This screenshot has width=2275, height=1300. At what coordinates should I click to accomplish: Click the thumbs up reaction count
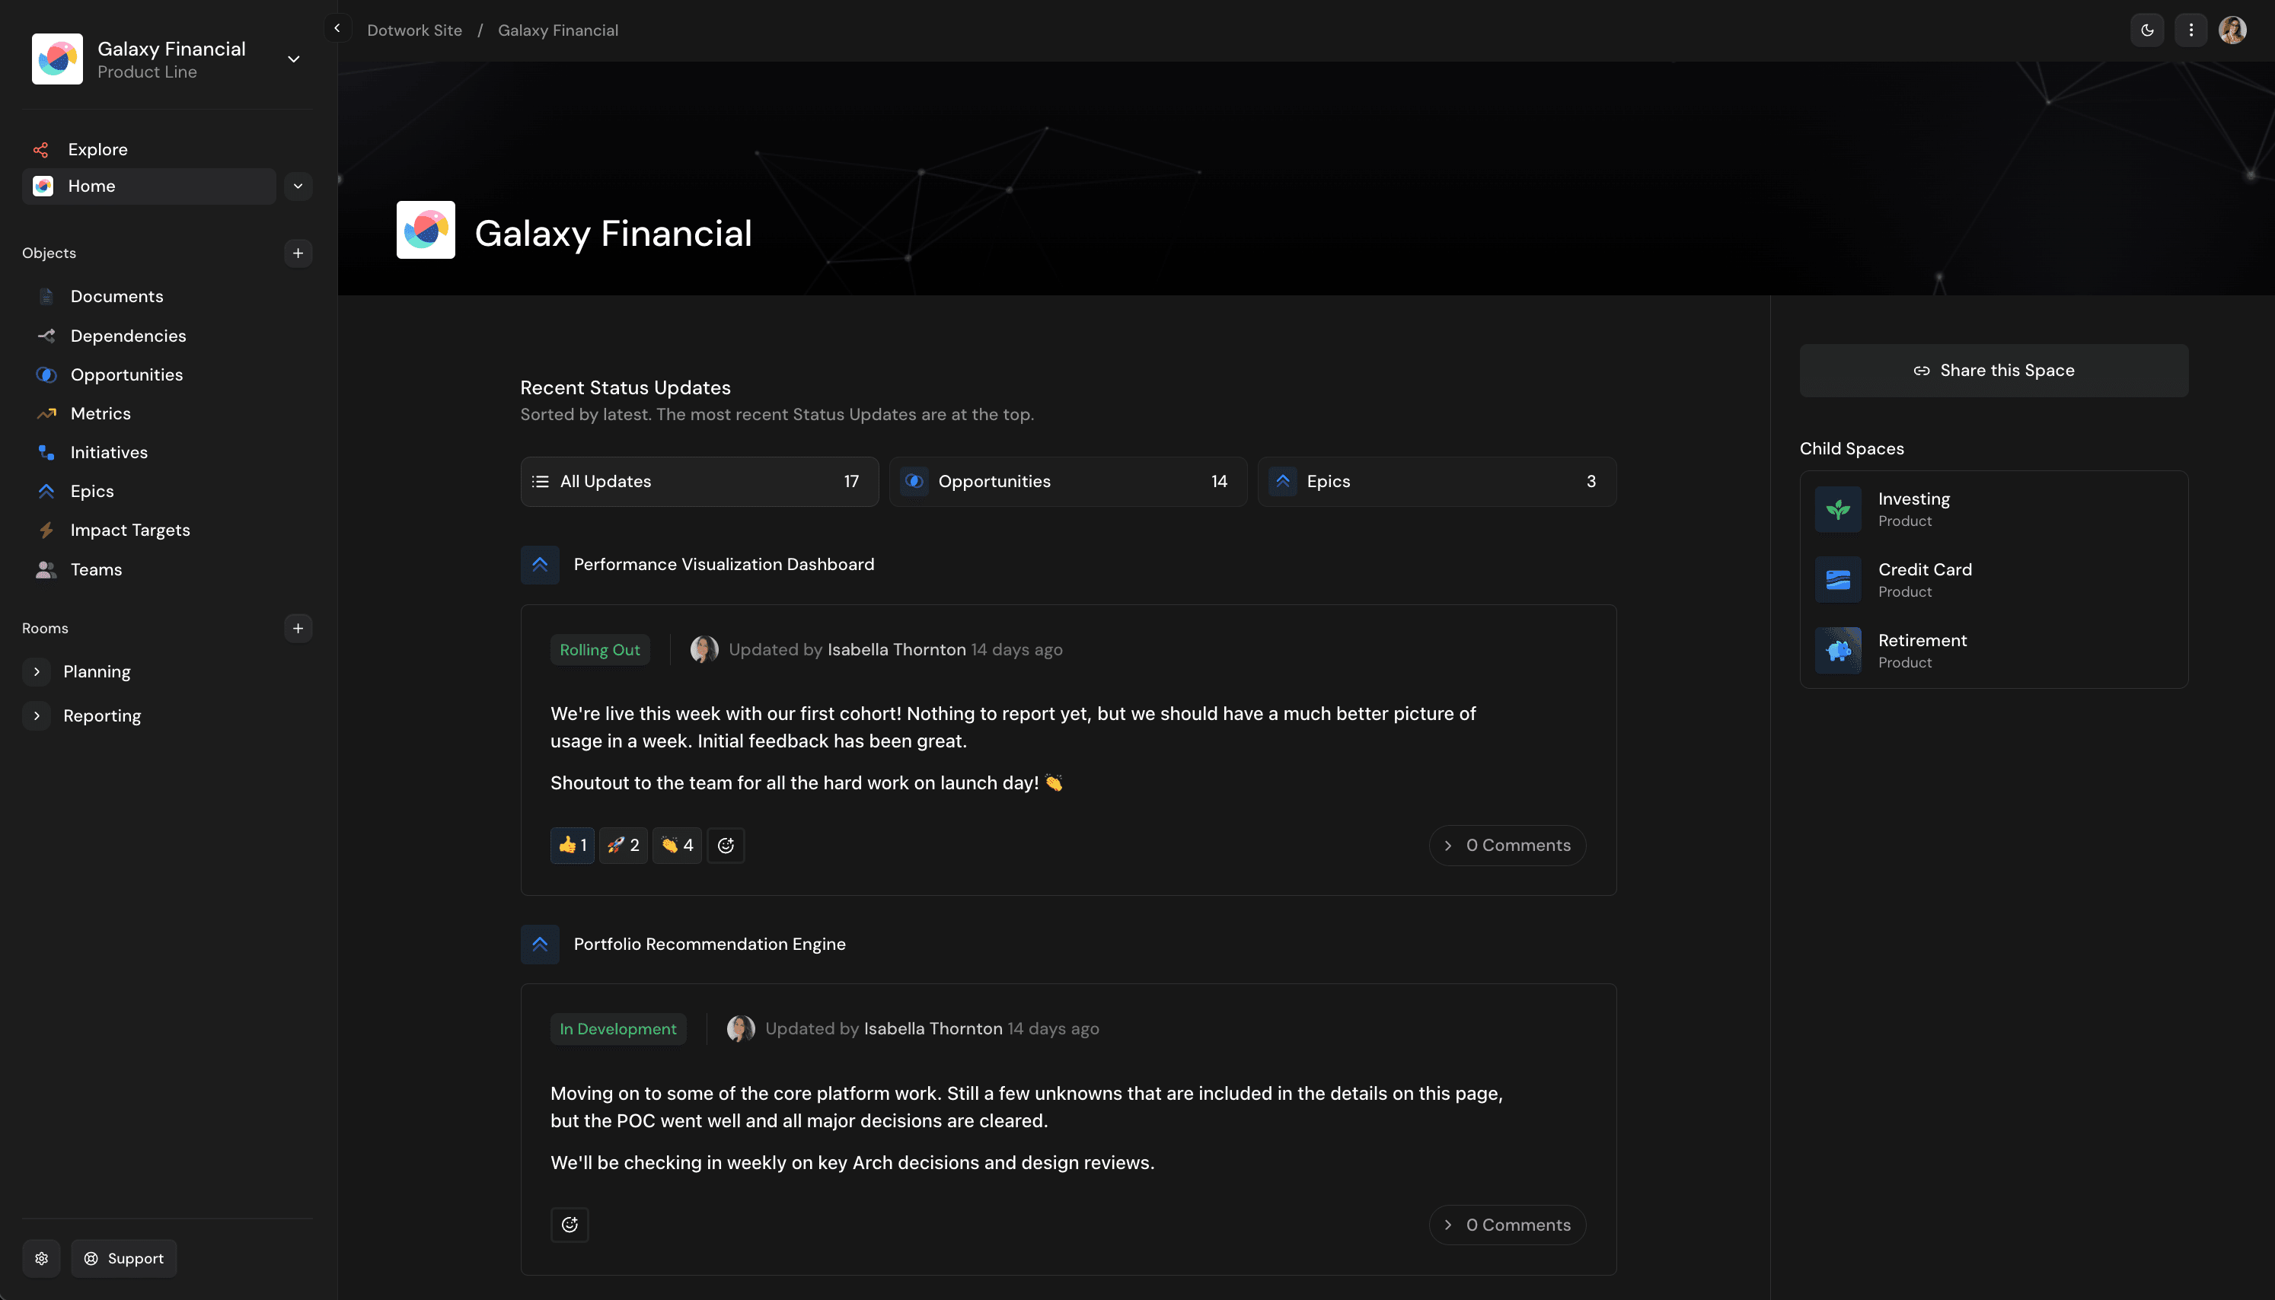[572, 845]
